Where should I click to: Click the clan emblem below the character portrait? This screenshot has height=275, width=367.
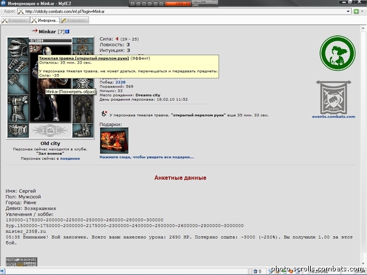pyautogui.click(x=50, y=130)
